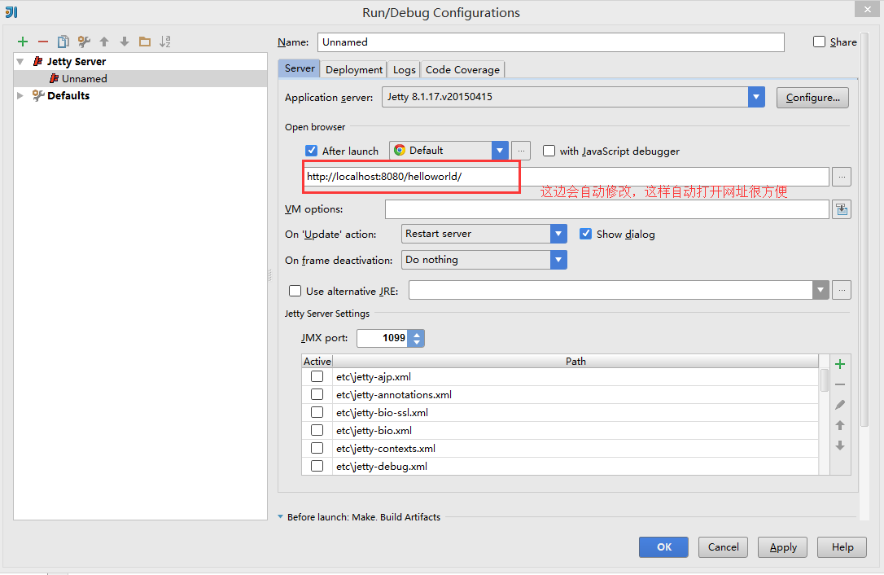Enable Use alternative JRE checkbox
The width and height of the screenshot is (884, 575).
click(x=295, y=291)
